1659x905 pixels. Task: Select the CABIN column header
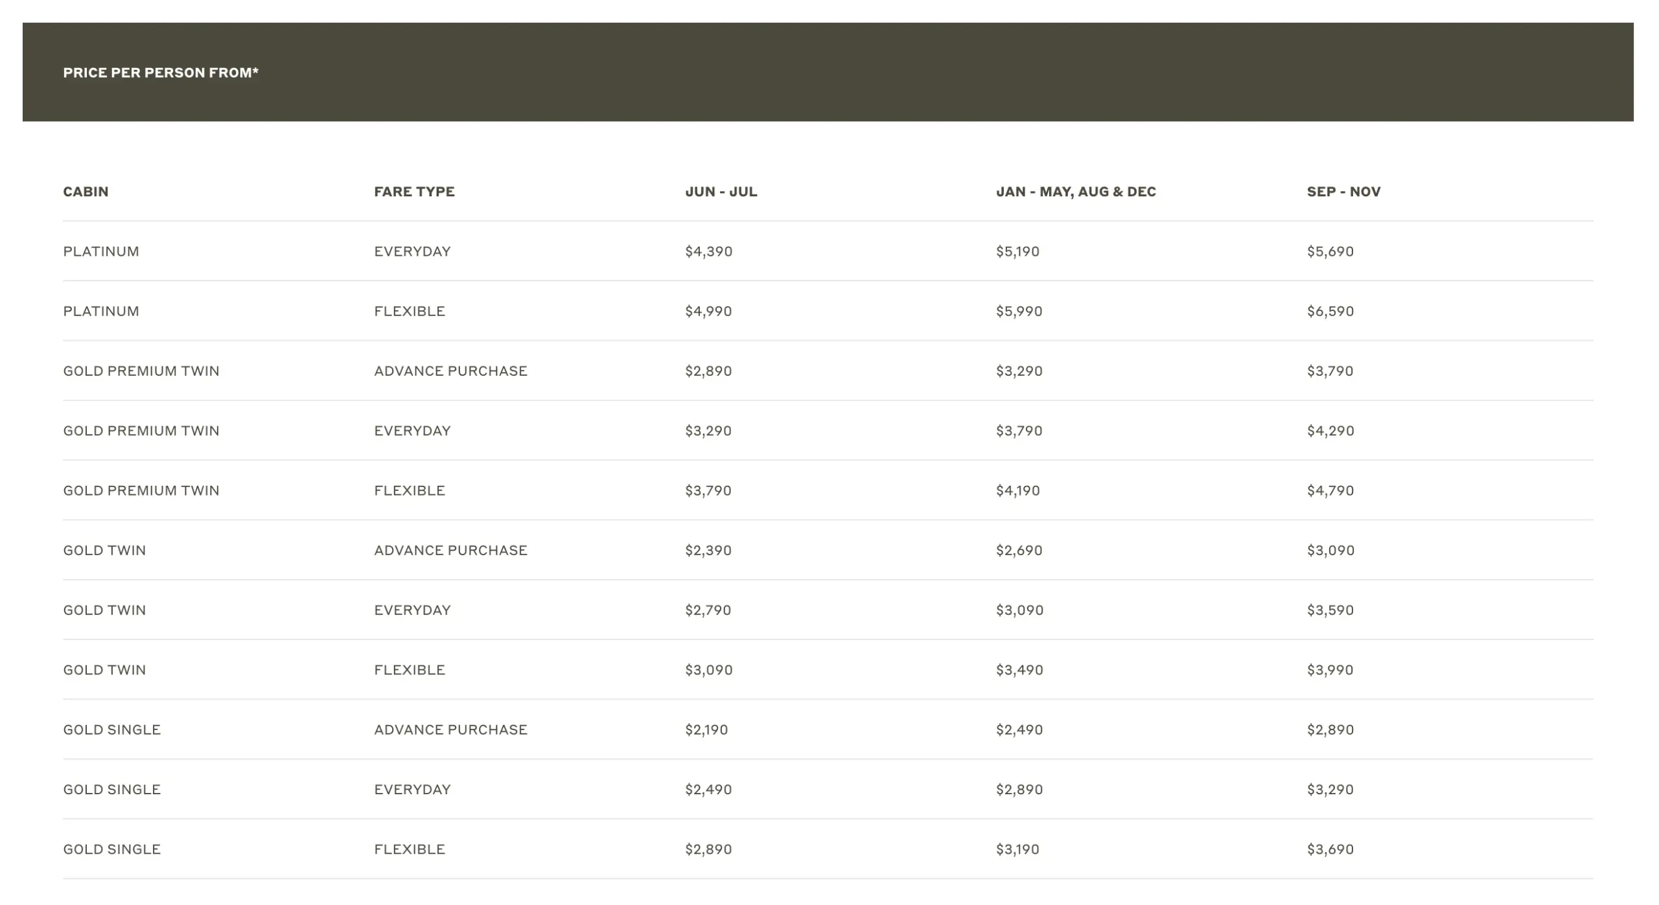[x=86, y=192]
